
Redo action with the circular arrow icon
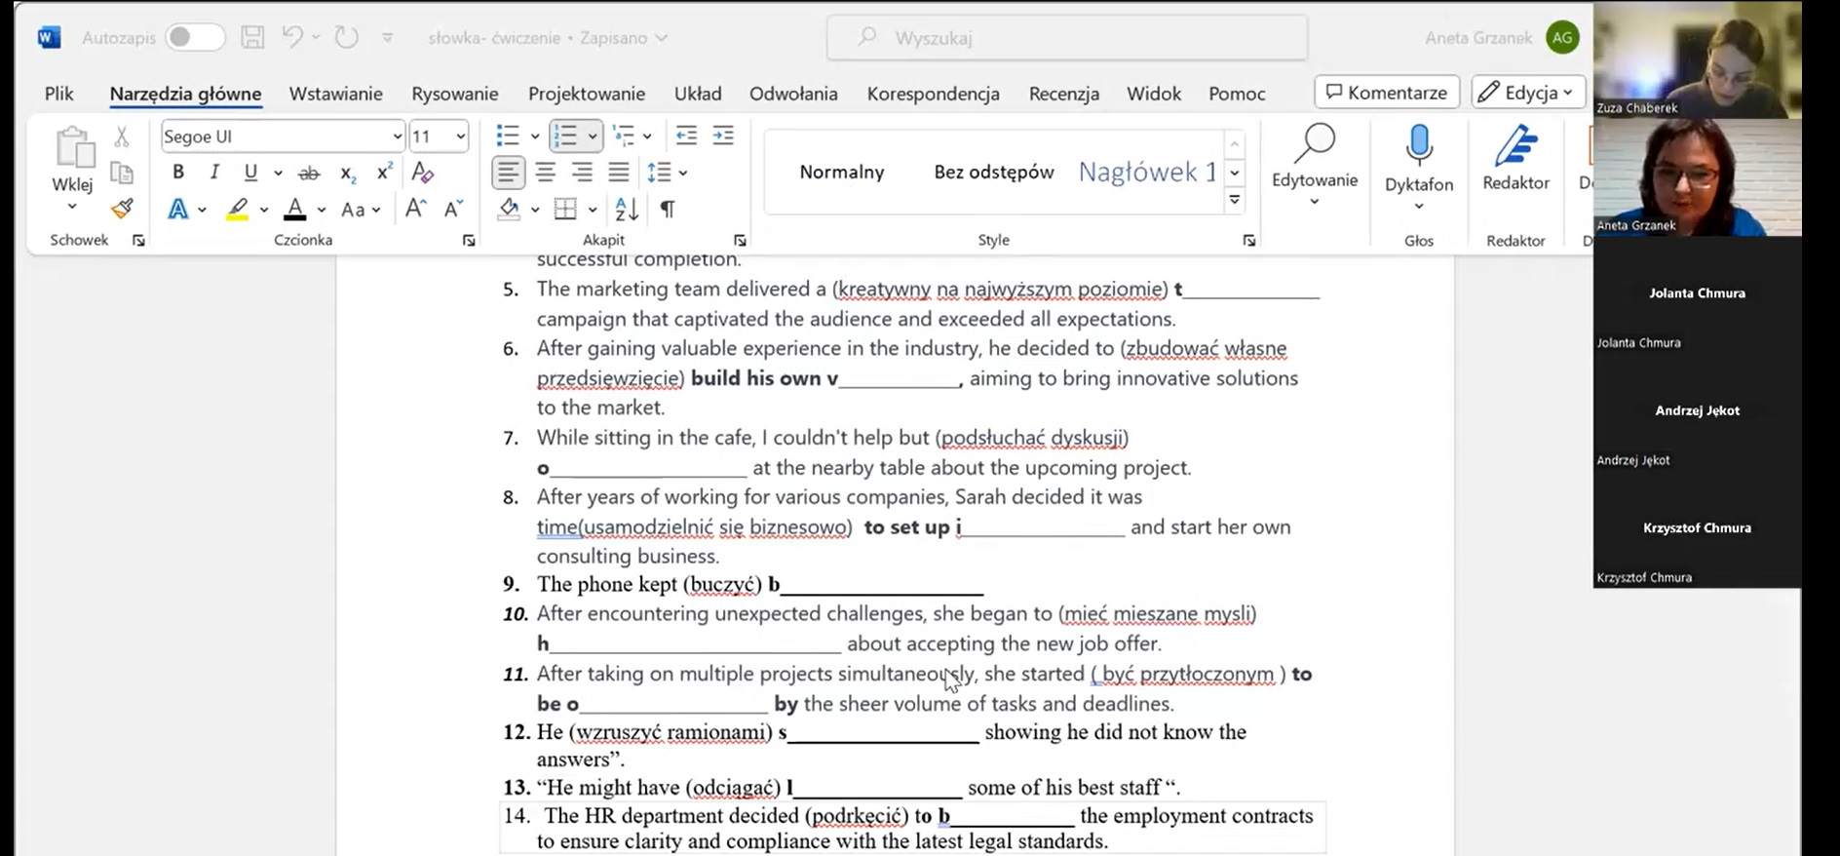[347, 38]
